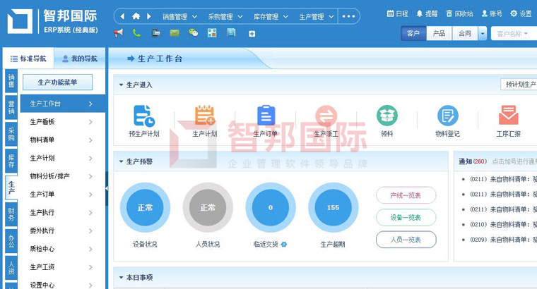Go to the home icon
The image size is (537, 289).
pyautogui.click(x=136, y=16)
